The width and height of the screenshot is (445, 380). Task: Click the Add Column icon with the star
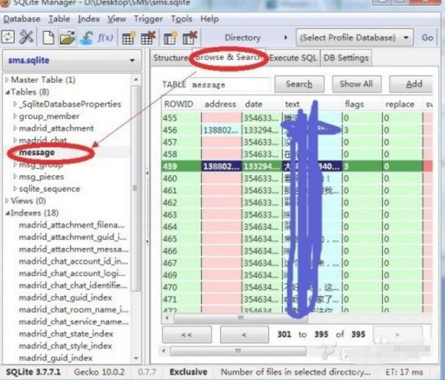(170, 38)
